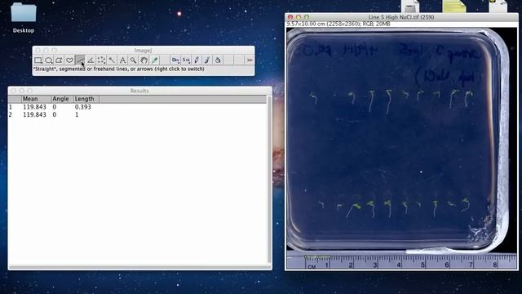The image size is (522, 294).
Task: Select the Rectangle selection tool
Action: [38, 60]
